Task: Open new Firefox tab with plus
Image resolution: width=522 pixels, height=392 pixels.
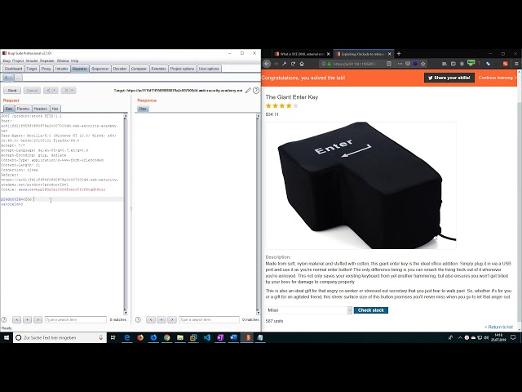Action: (x=399, y=54)
